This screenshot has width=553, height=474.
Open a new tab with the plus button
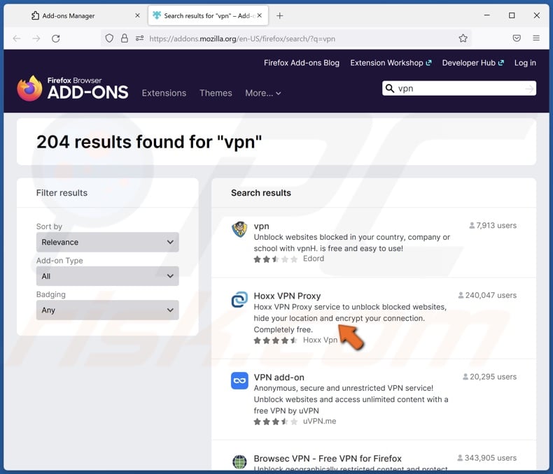click(280, 15)
